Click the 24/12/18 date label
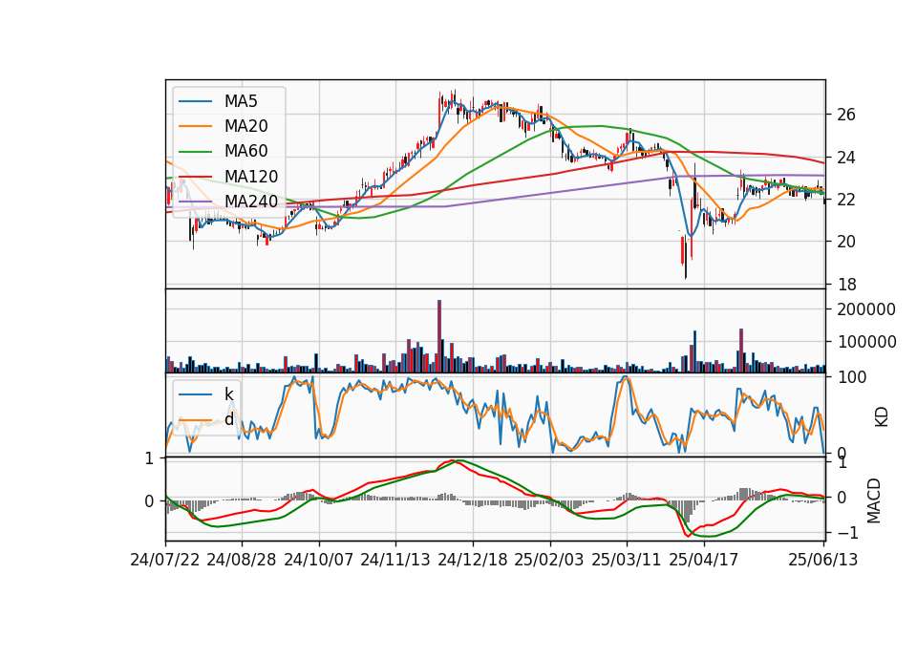The image size is (917, 659). point(473,560)
